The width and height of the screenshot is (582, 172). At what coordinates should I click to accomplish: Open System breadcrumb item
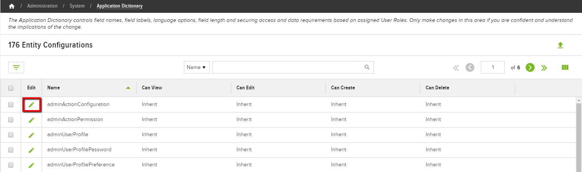tap(77, 6)
